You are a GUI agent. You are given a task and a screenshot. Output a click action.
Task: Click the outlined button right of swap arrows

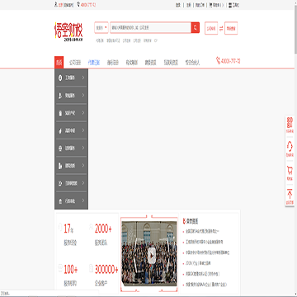pyautogui.click(x=231, y=28)
